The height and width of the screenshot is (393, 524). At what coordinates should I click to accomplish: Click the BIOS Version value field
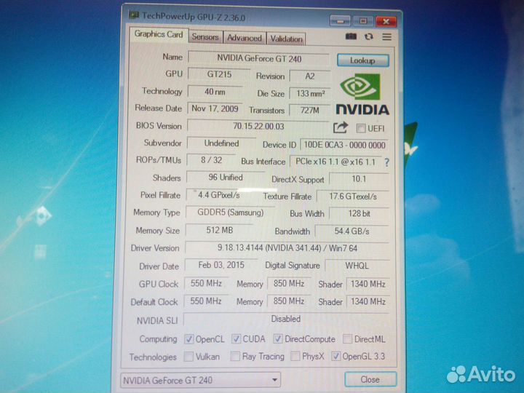258,126
